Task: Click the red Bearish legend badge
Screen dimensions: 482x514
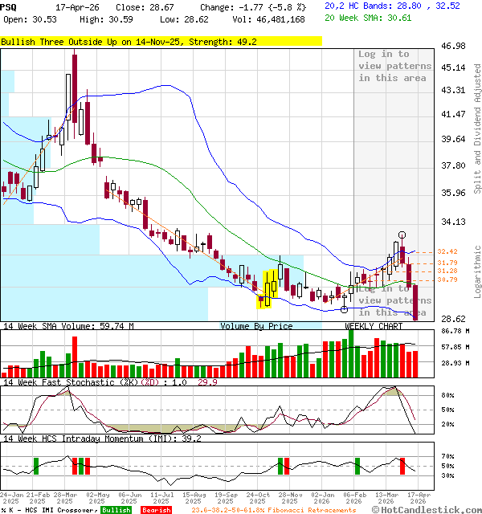Action: [155, 509]
